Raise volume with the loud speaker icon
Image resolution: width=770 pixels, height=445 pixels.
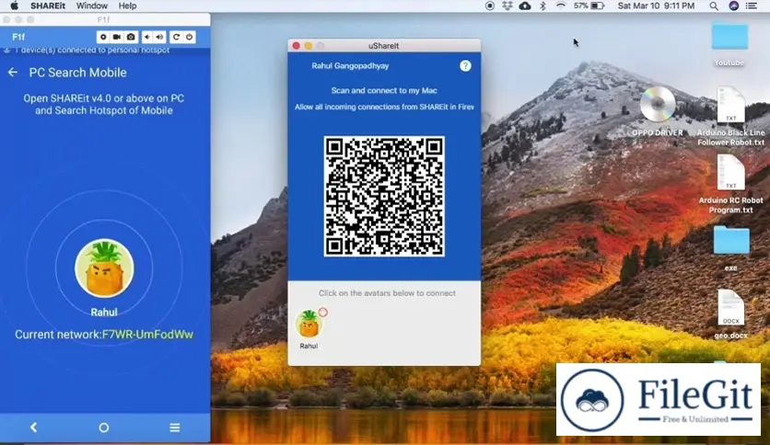[x=159, y=37]
